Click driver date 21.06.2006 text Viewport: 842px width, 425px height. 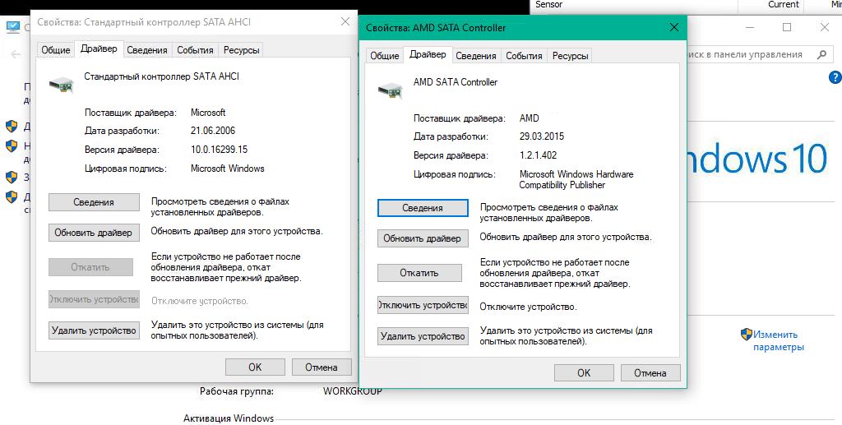pyautogui.click(x=213, y=131)
